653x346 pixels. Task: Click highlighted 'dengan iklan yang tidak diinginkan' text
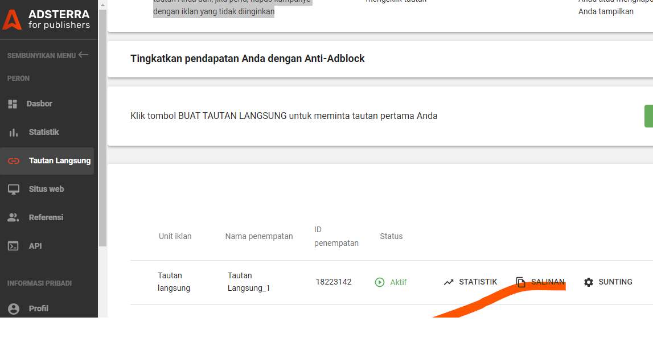point(213,11)
